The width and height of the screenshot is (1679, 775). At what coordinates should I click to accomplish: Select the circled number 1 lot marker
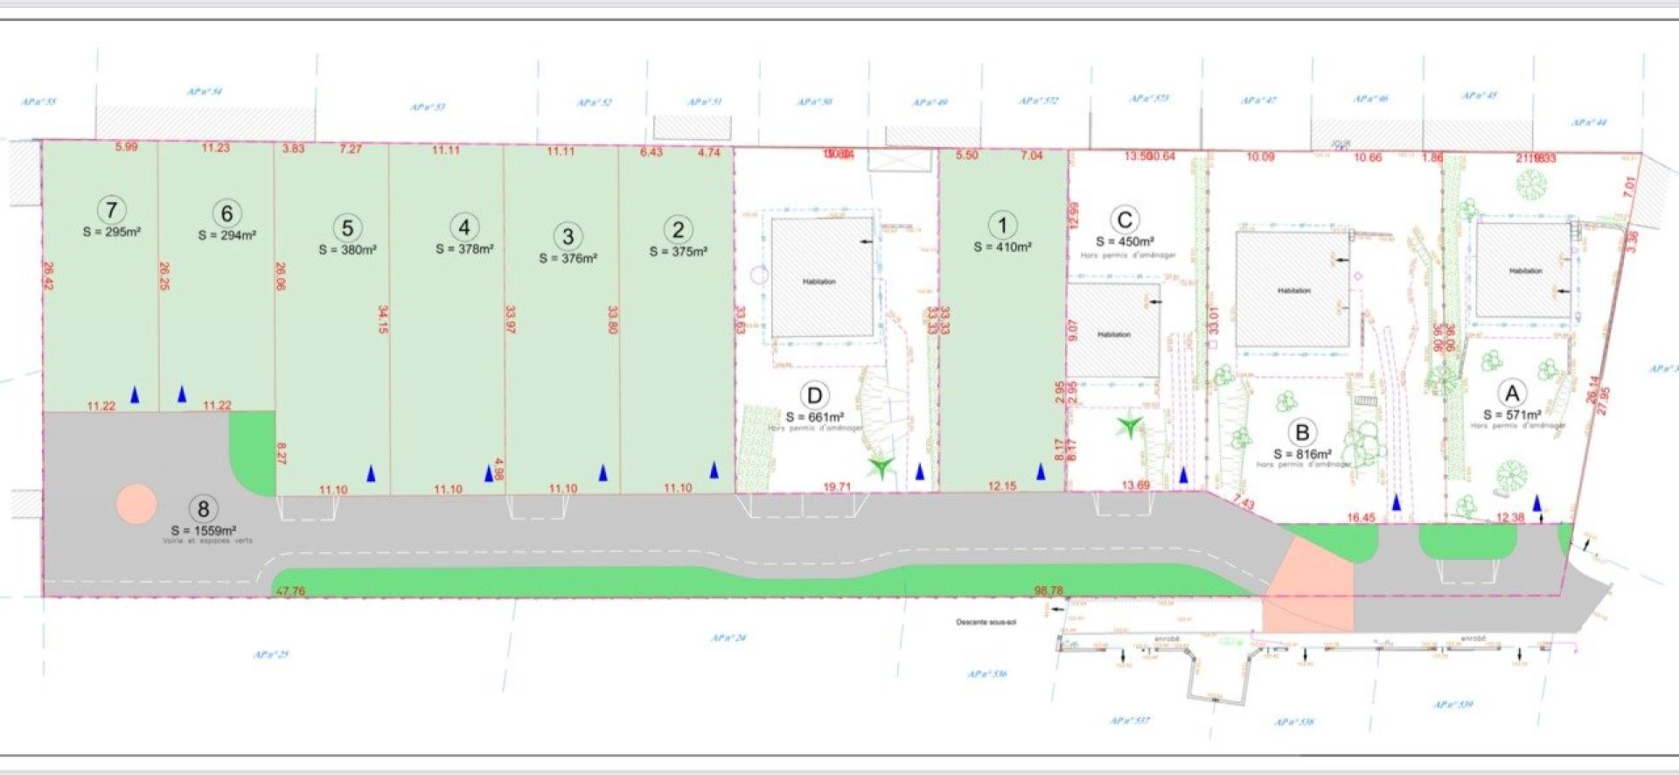pyautogui.click(x=1002, y=225)
